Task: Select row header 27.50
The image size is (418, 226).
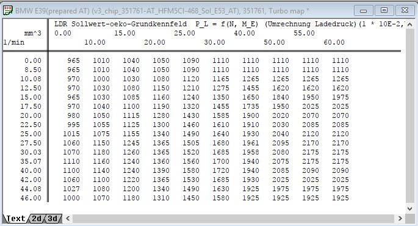Action: pyautogui.click(x=31, y=143)
